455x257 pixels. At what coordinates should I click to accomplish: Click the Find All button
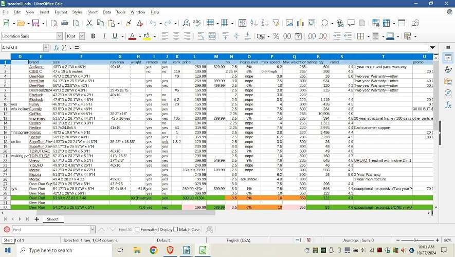125,229
